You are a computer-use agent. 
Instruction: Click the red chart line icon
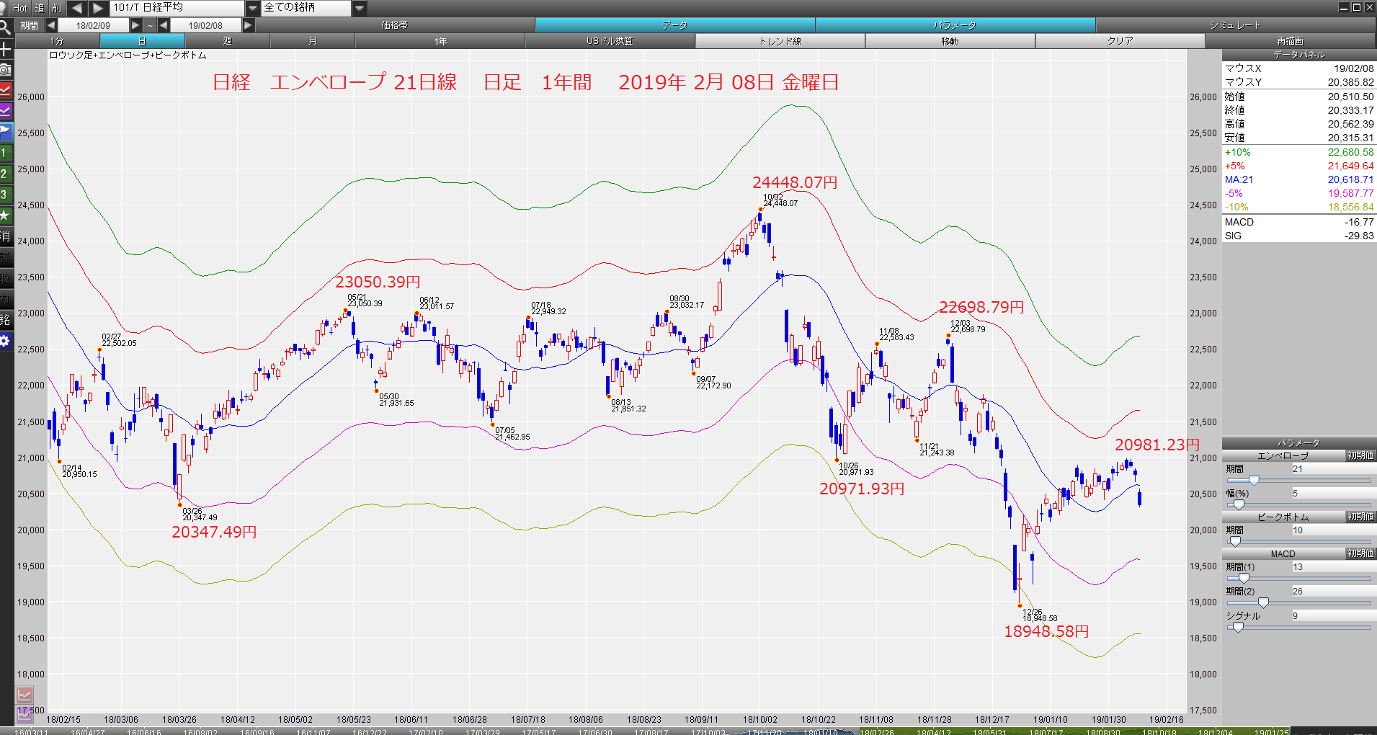(x=6, y=90)
